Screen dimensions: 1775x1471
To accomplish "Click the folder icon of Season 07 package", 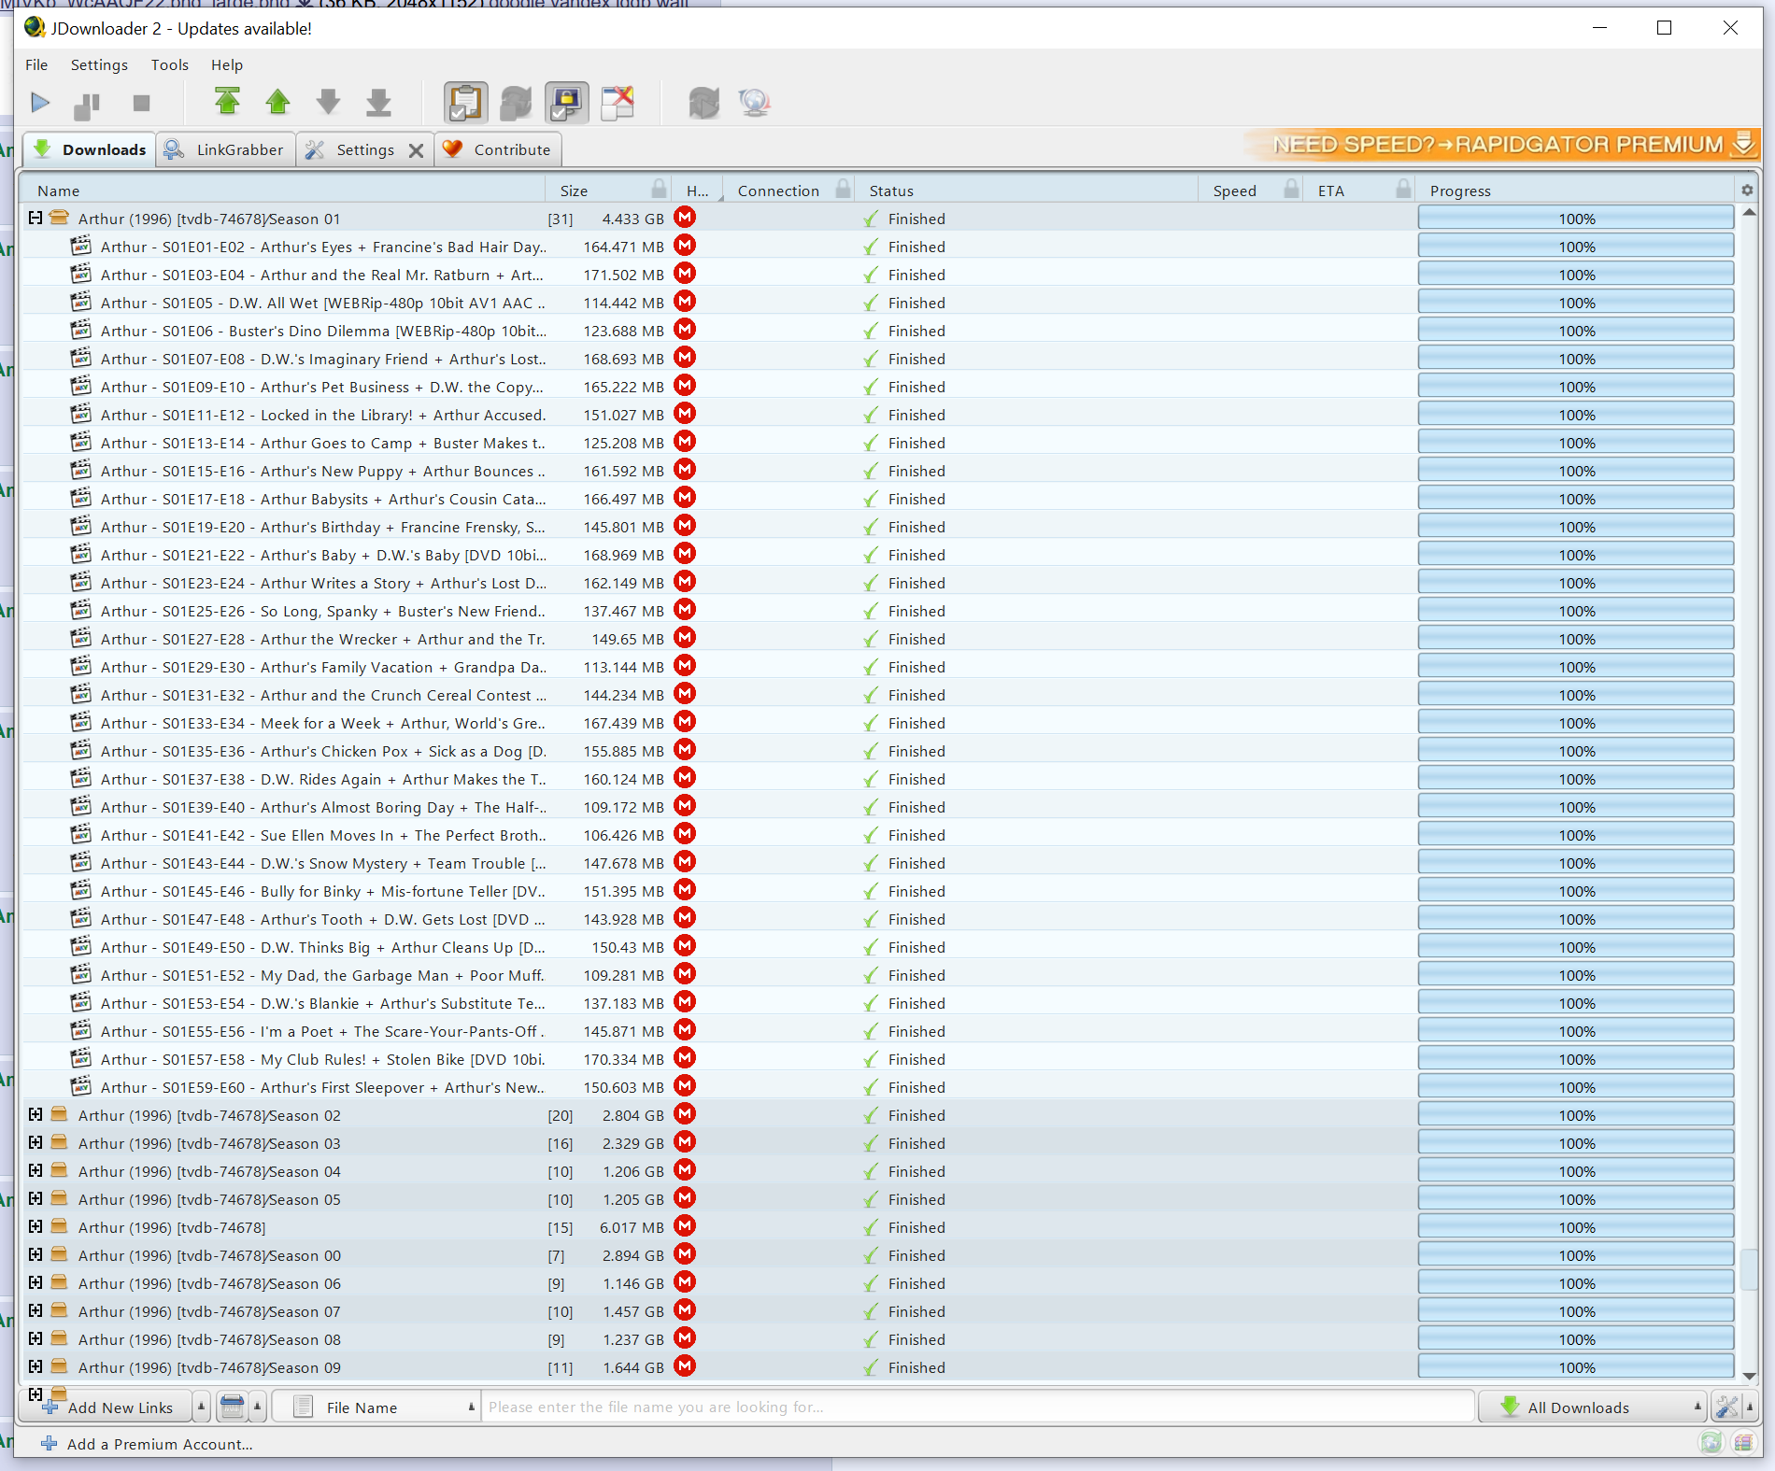I will (59, 1309).
